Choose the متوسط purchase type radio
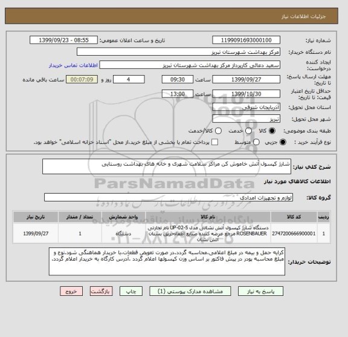Image resolution: width=348 pixels, height=337 pixels. click(256, 142)
